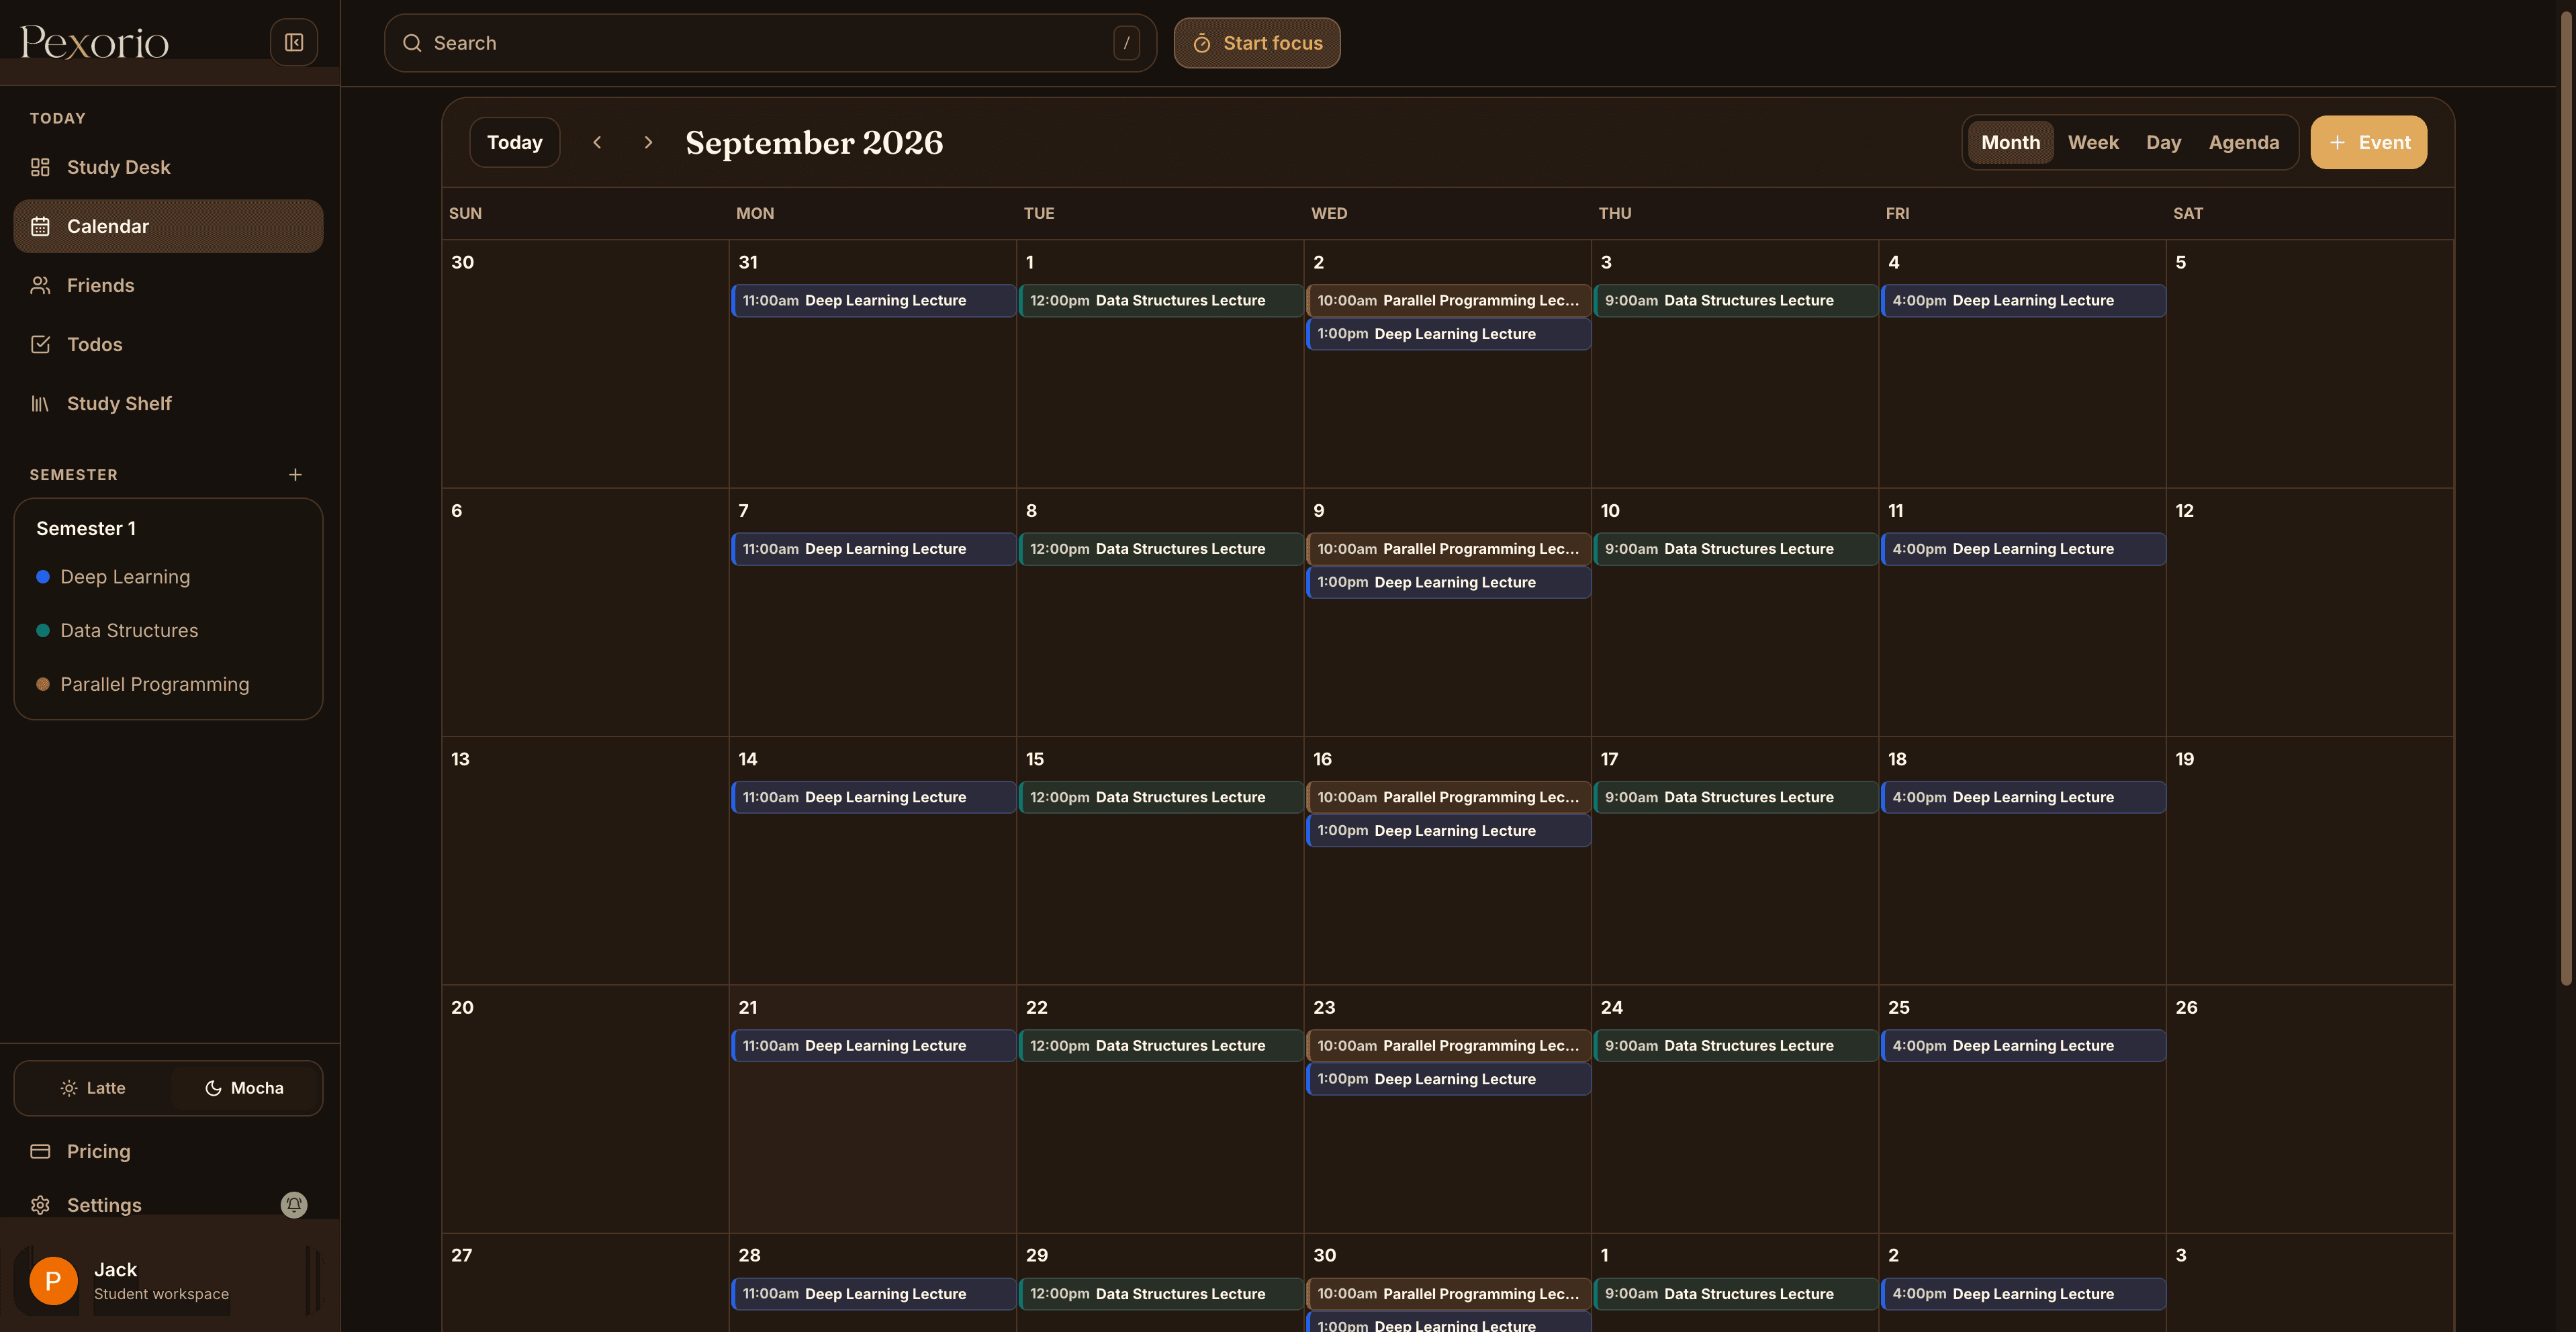Open Sept 3 Data Structures Lecture event
The height and width of the screenshot is (1332, 2576).
1735,300
